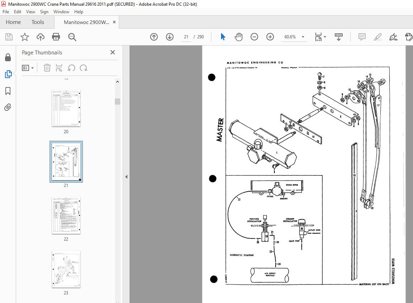Viewport: 413px width, 303px height.
Task: Click the Save file icon
Action: (9, 37)
